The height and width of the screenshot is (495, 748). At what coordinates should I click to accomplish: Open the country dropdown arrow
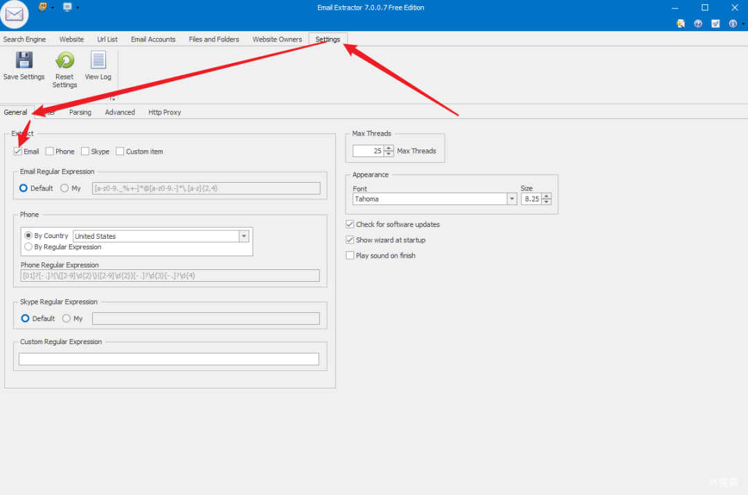(x=244, y=236)
